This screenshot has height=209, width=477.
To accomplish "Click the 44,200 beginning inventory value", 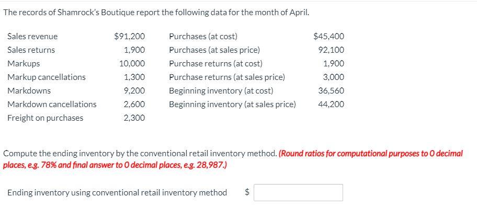I will tap(332, 104).
